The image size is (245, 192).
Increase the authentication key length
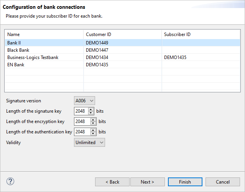click(x=93, y=130)
